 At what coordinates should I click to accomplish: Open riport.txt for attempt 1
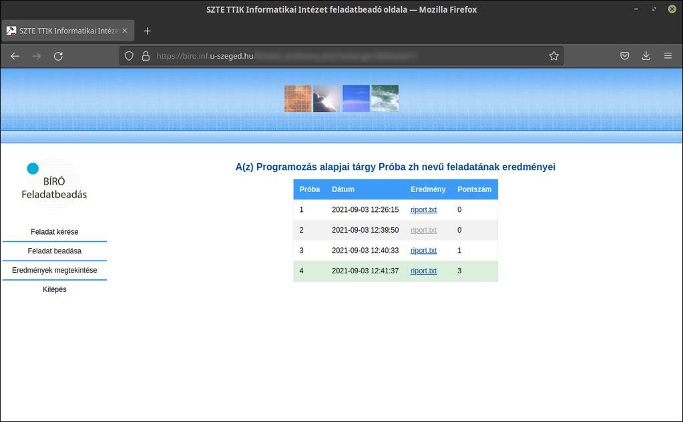click(423, 210)
